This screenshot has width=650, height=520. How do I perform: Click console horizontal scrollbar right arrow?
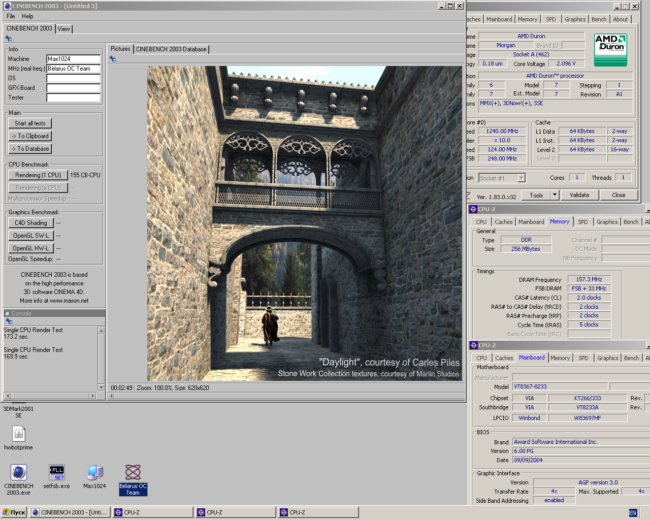pyautogui.click(x=92, y=396)
